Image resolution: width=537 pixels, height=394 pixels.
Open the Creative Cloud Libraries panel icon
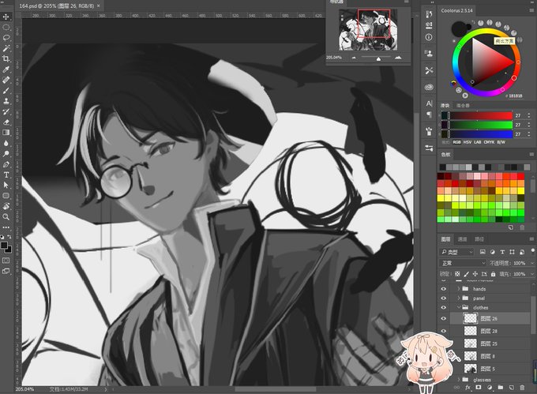pyautogui.click(x=429, y=87)
